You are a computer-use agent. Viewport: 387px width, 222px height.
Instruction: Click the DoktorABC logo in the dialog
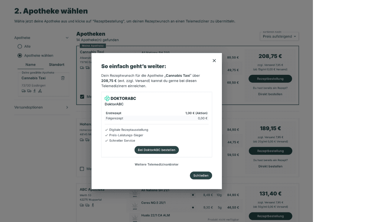point(120,98)
